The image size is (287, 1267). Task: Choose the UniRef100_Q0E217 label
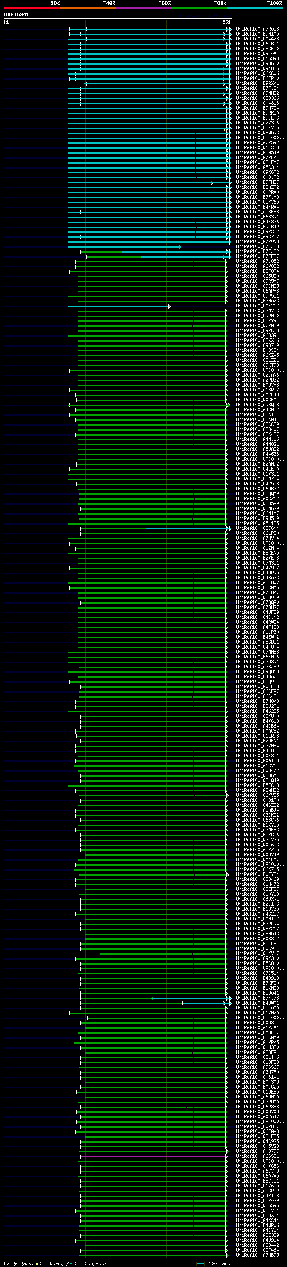(257, 306)
